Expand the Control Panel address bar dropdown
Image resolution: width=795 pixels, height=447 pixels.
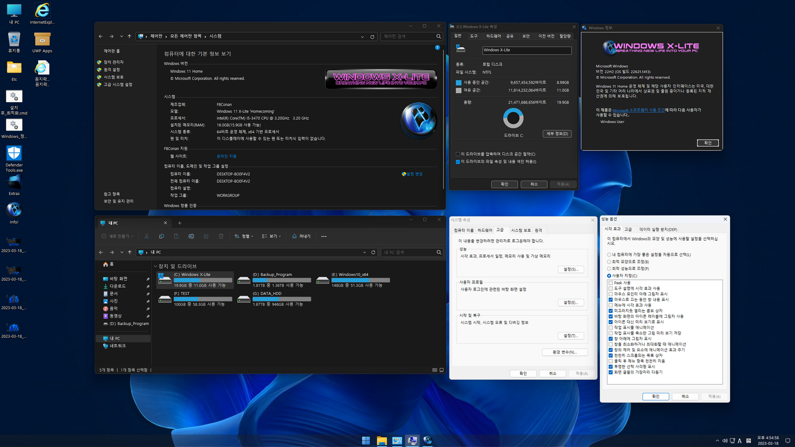362,36
